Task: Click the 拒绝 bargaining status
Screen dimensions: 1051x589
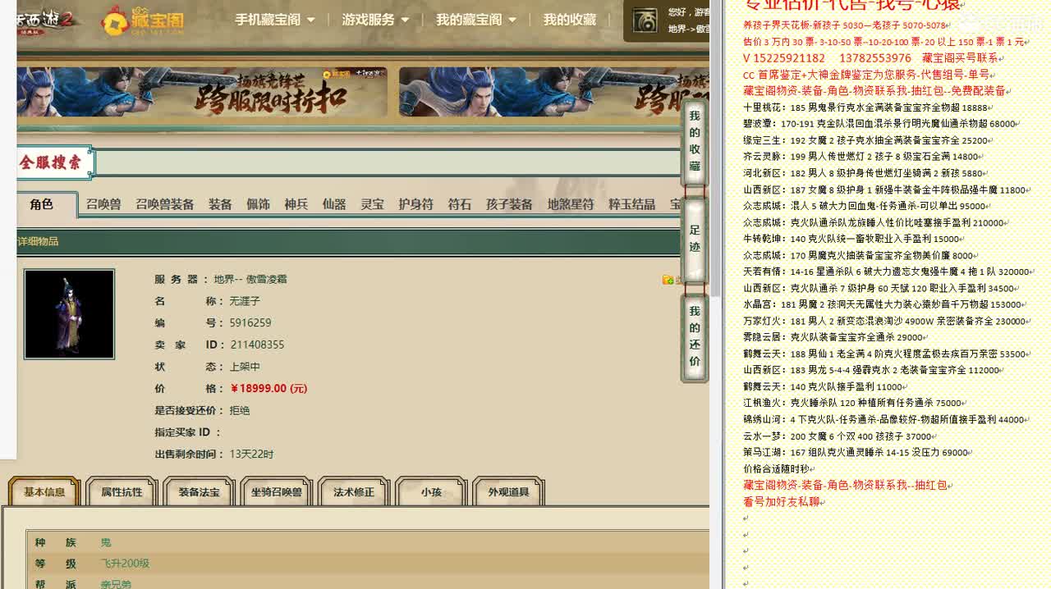Action: (x=240, y=410)
